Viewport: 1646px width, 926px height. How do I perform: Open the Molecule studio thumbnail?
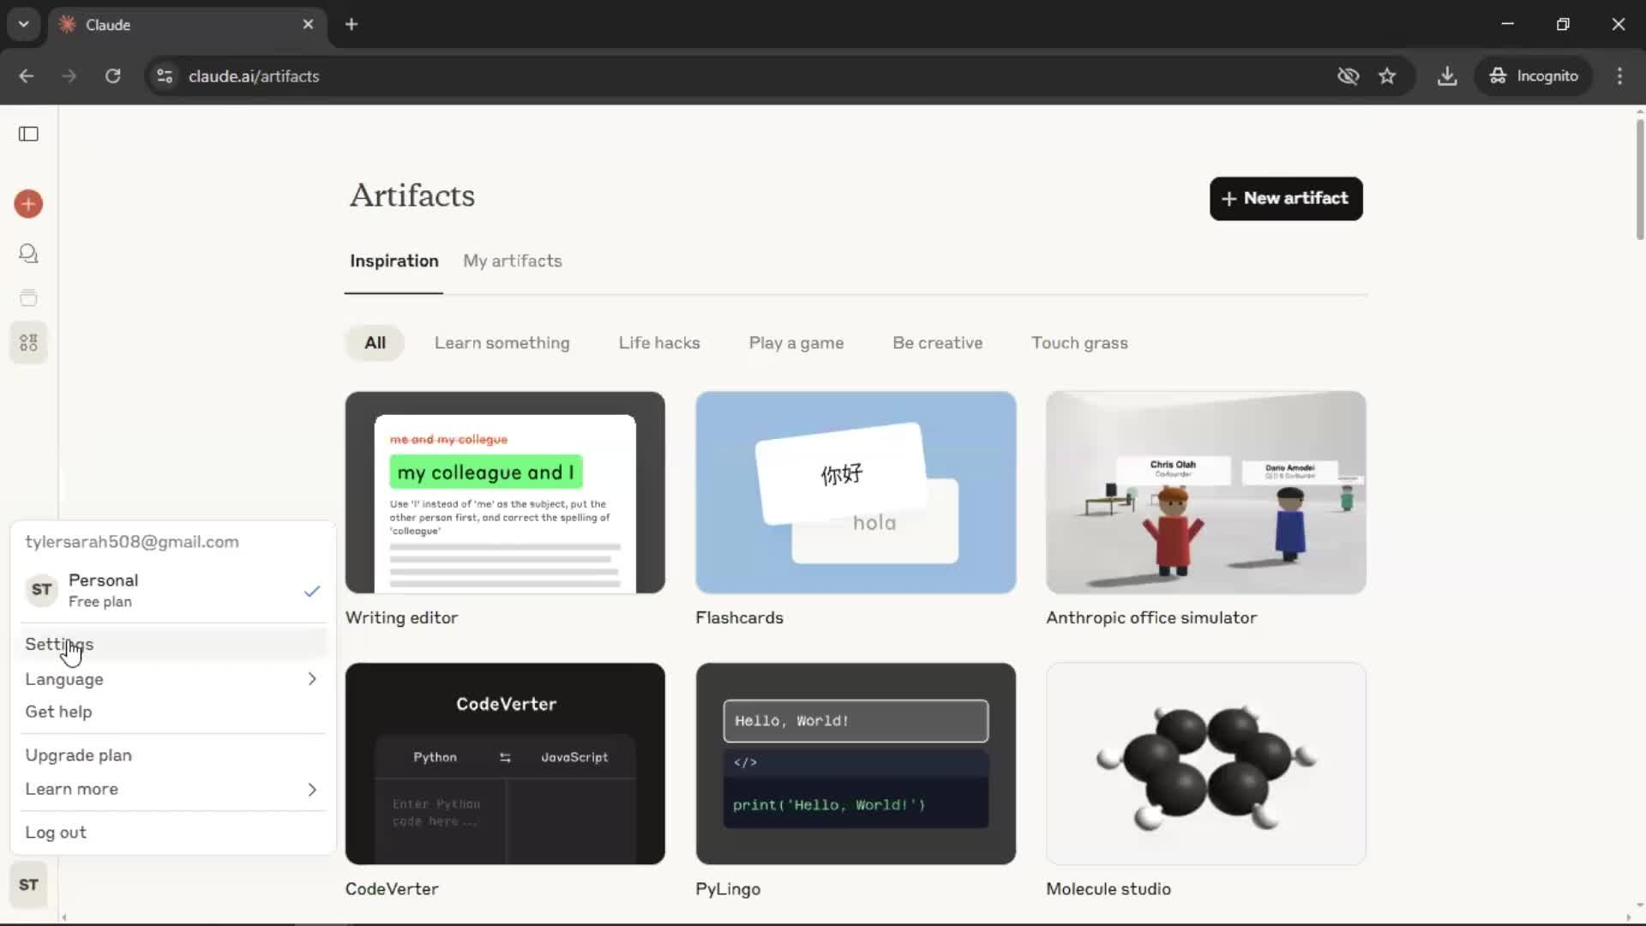click(1205, 763)
